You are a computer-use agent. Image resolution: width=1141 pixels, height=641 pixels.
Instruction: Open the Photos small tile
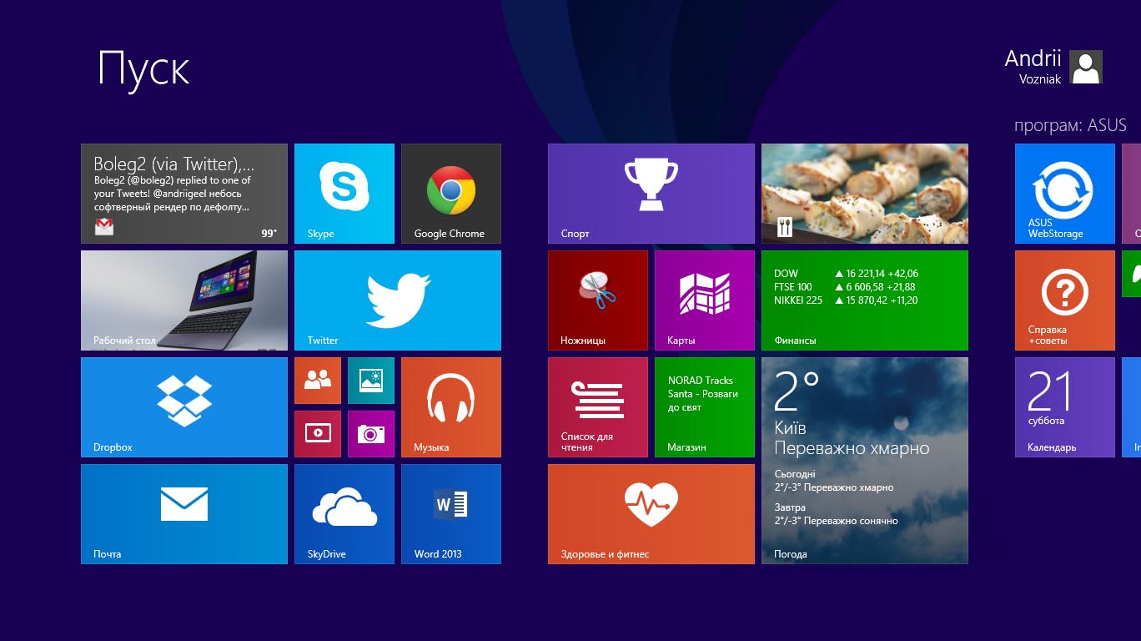pos(371,381)
